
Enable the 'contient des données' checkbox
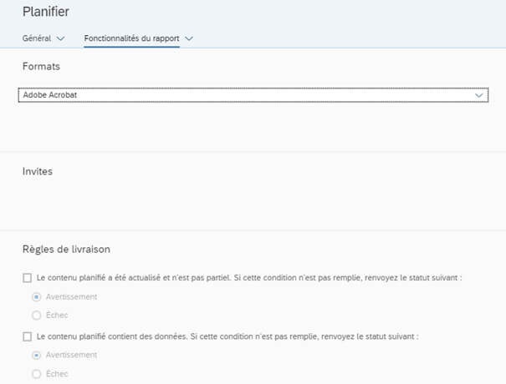point(28,336)
